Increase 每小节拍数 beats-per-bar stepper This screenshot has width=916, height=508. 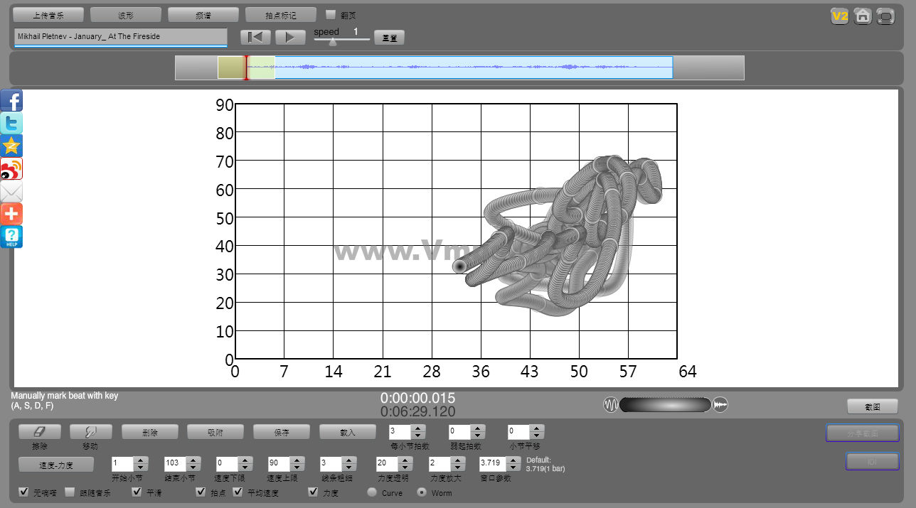[x=418, y=428]
